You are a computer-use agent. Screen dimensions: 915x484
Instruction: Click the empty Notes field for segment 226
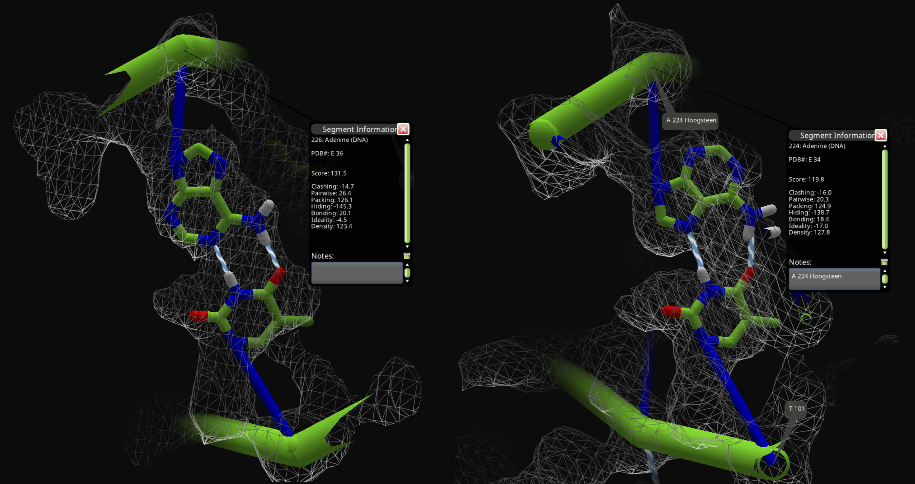tap(357, 273)
